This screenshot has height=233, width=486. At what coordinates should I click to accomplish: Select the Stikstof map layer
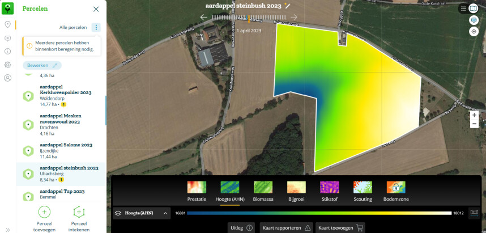(330, 191)
